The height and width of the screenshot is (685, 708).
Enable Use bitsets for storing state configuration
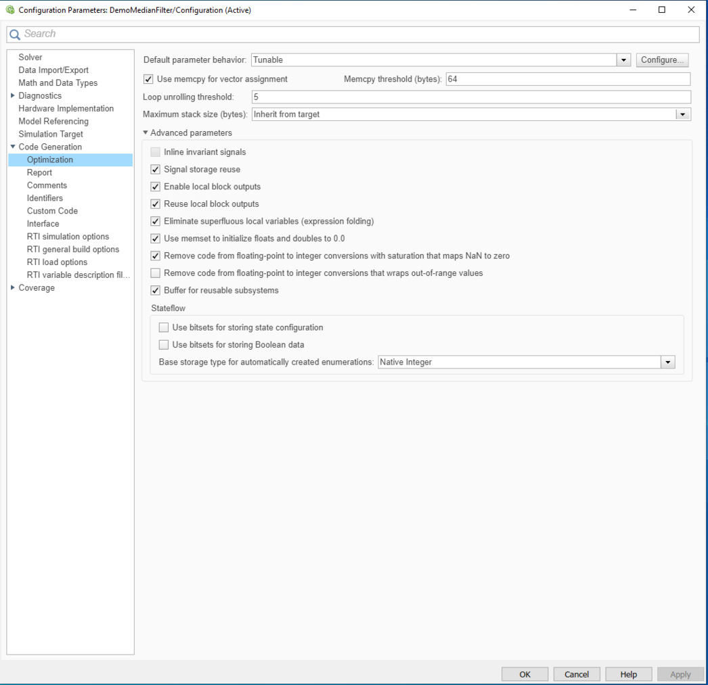164,327
